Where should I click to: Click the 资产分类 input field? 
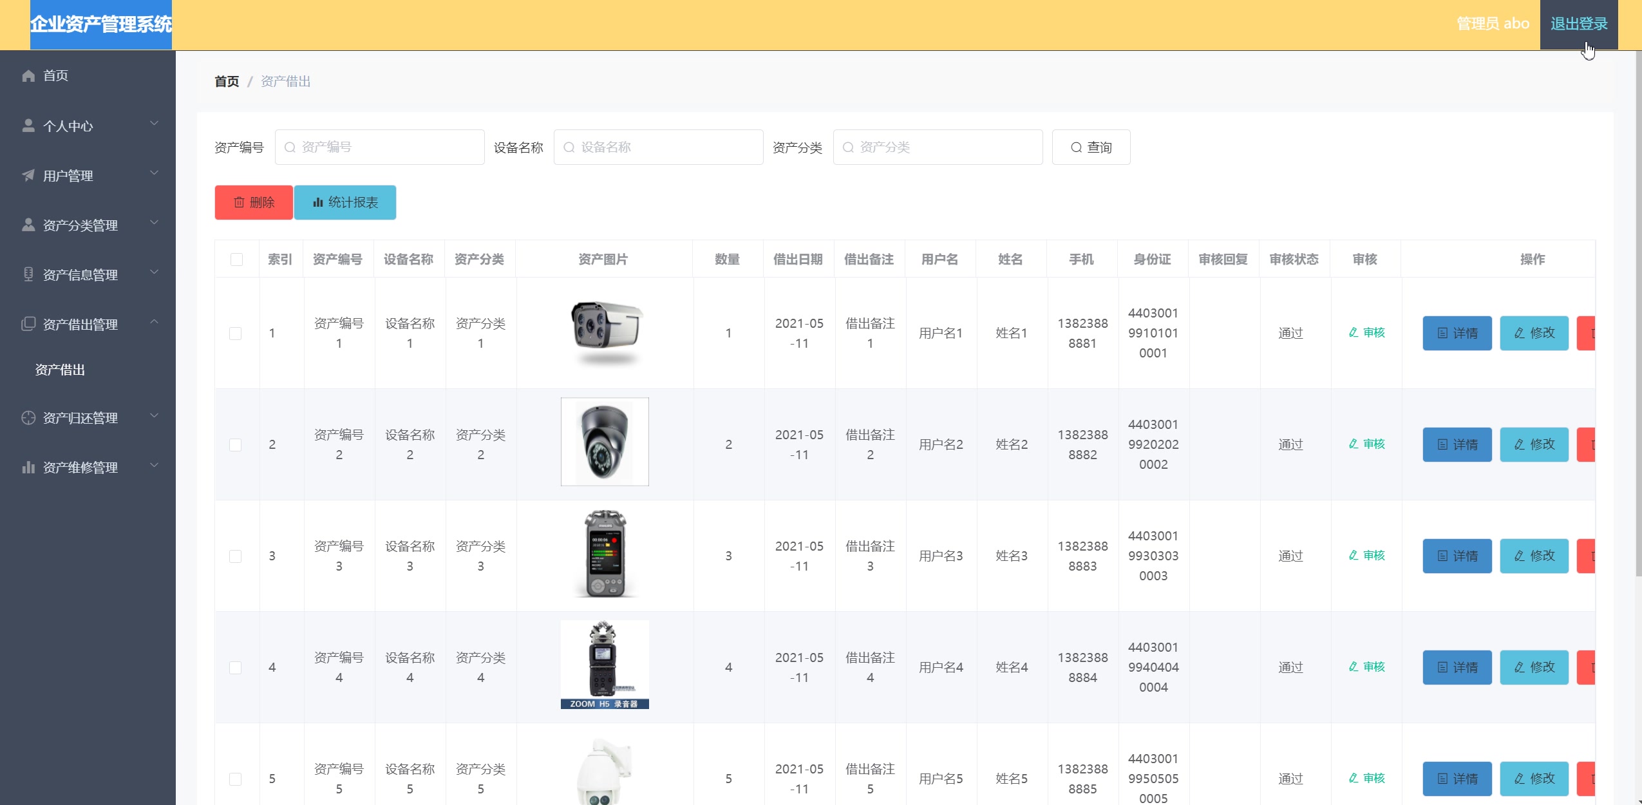(x=938, y=147)
